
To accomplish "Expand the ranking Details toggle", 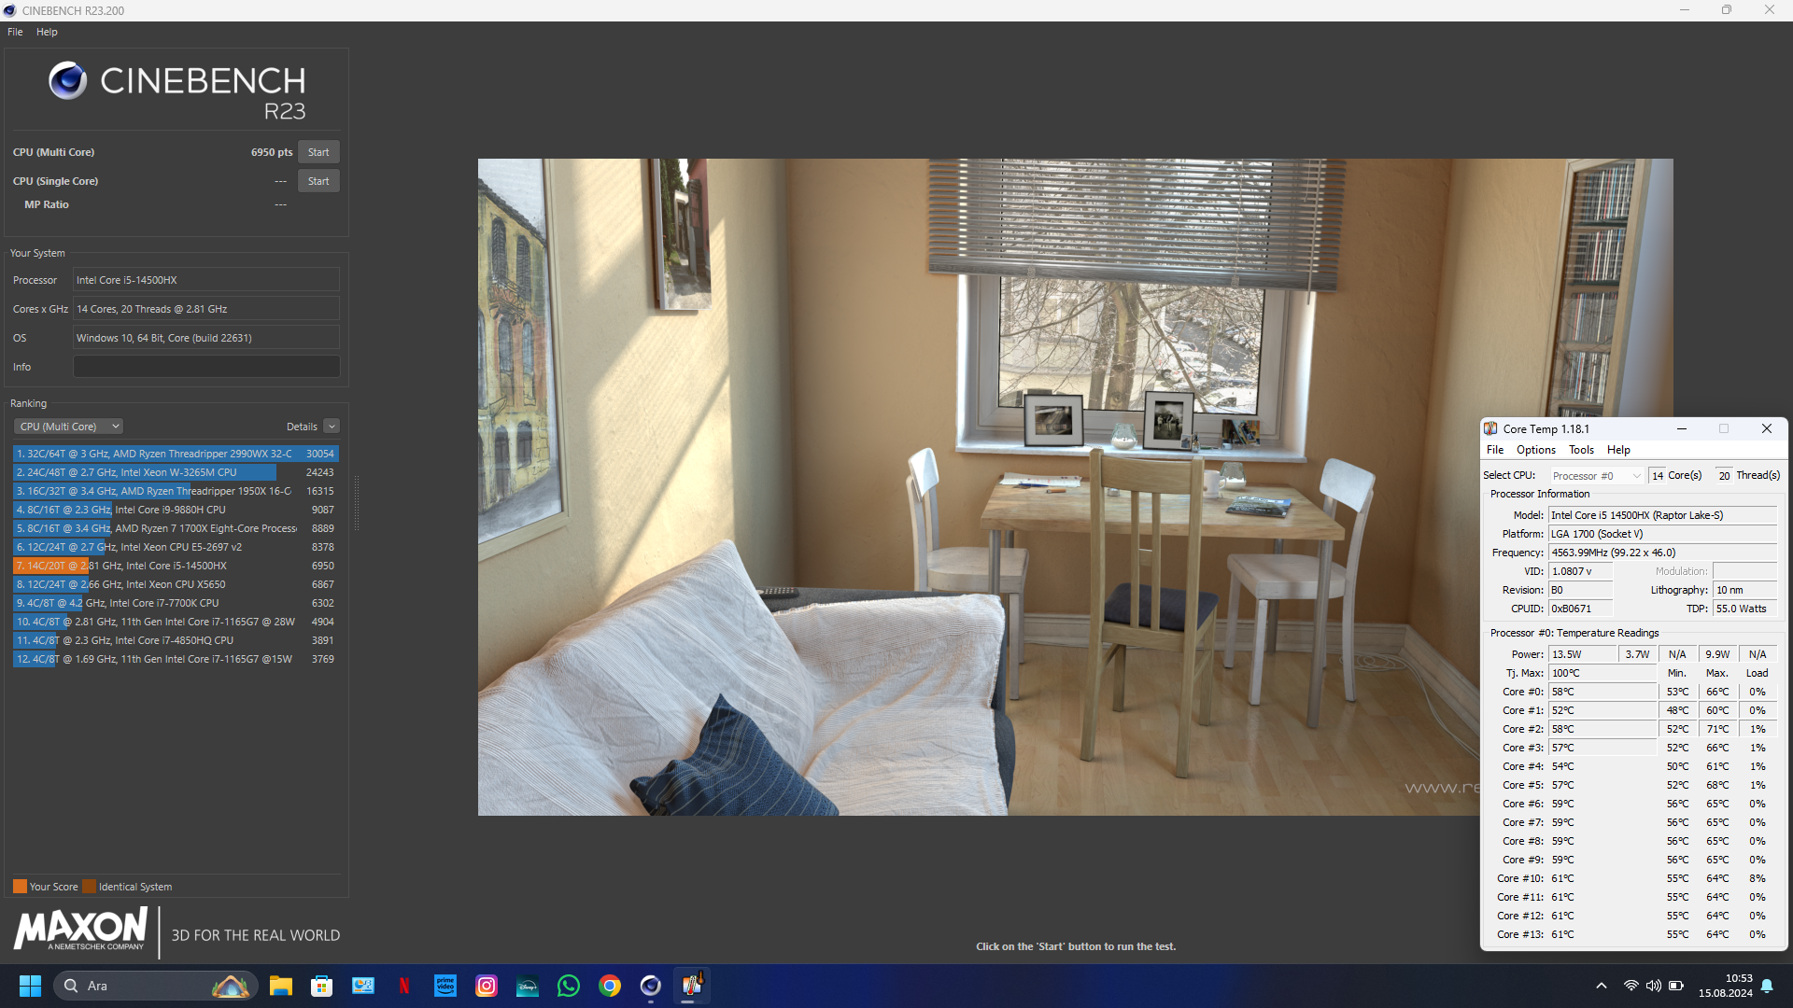I will pyautogui.click(x=332, y=427).
